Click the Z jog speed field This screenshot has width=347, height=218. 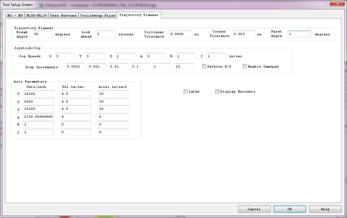tap(125, 56)
